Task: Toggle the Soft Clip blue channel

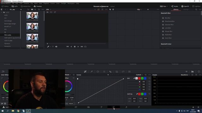Action: 145,94
